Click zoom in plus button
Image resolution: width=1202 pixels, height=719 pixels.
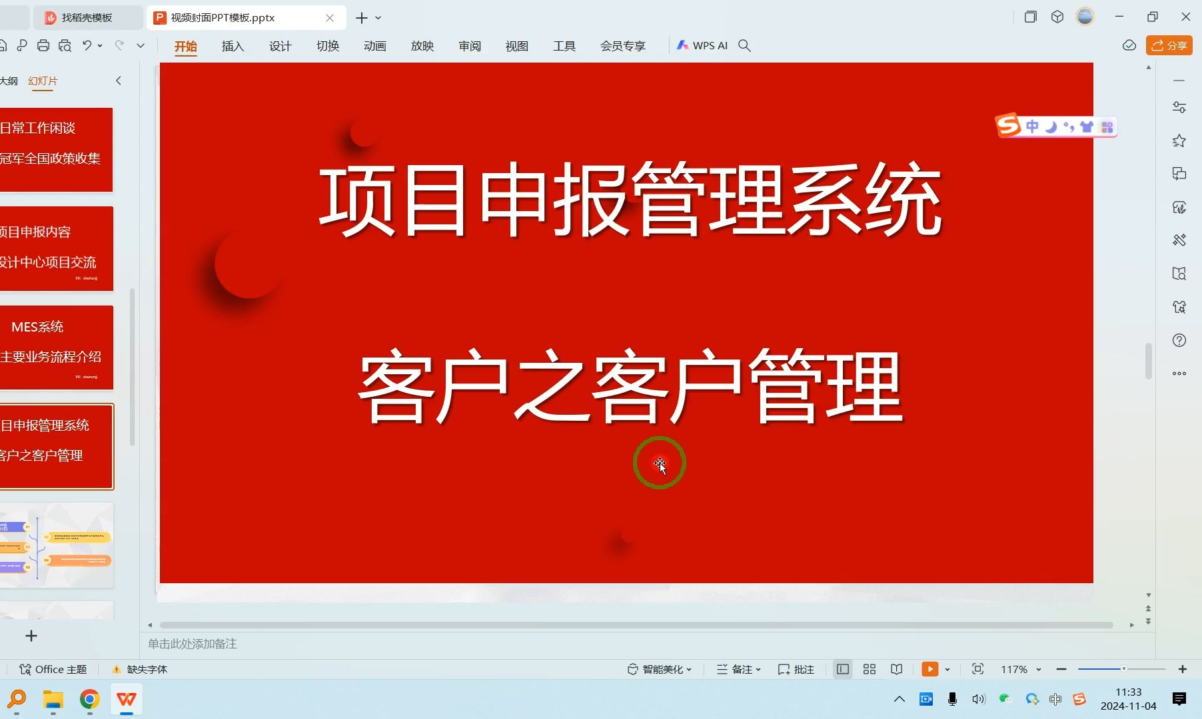[x=1183, y=669]
